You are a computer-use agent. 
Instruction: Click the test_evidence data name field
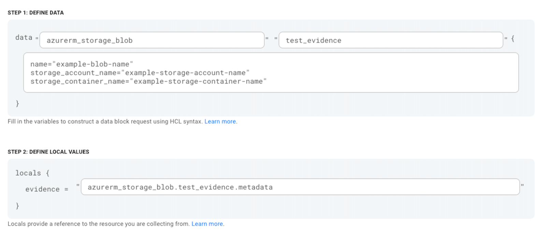pyautogui.click(x=391, y=40)
